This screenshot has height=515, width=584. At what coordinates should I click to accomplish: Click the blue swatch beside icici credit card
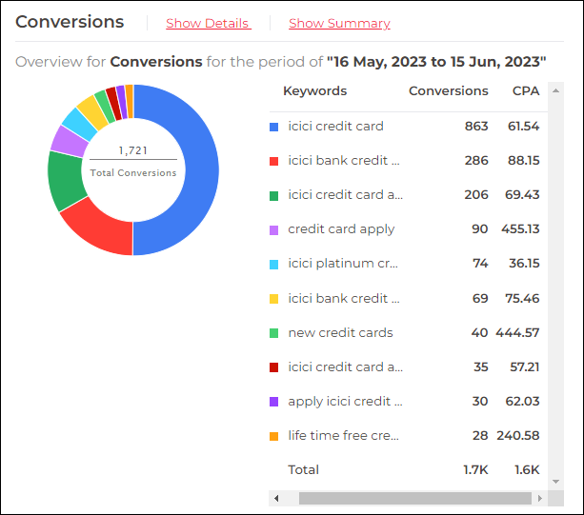point(273,127)
